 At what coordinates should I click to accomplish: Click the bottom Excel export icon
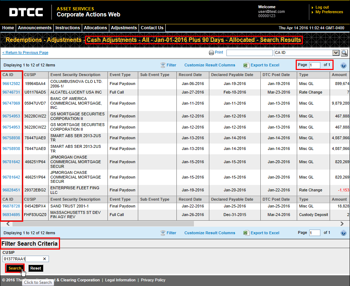tap(246, 233)
